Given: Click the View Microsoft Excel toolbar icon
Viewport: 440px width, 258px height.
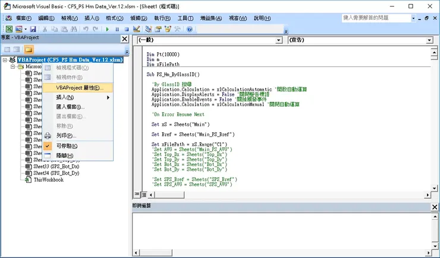Looking at the screenshot, I should 8,28.
